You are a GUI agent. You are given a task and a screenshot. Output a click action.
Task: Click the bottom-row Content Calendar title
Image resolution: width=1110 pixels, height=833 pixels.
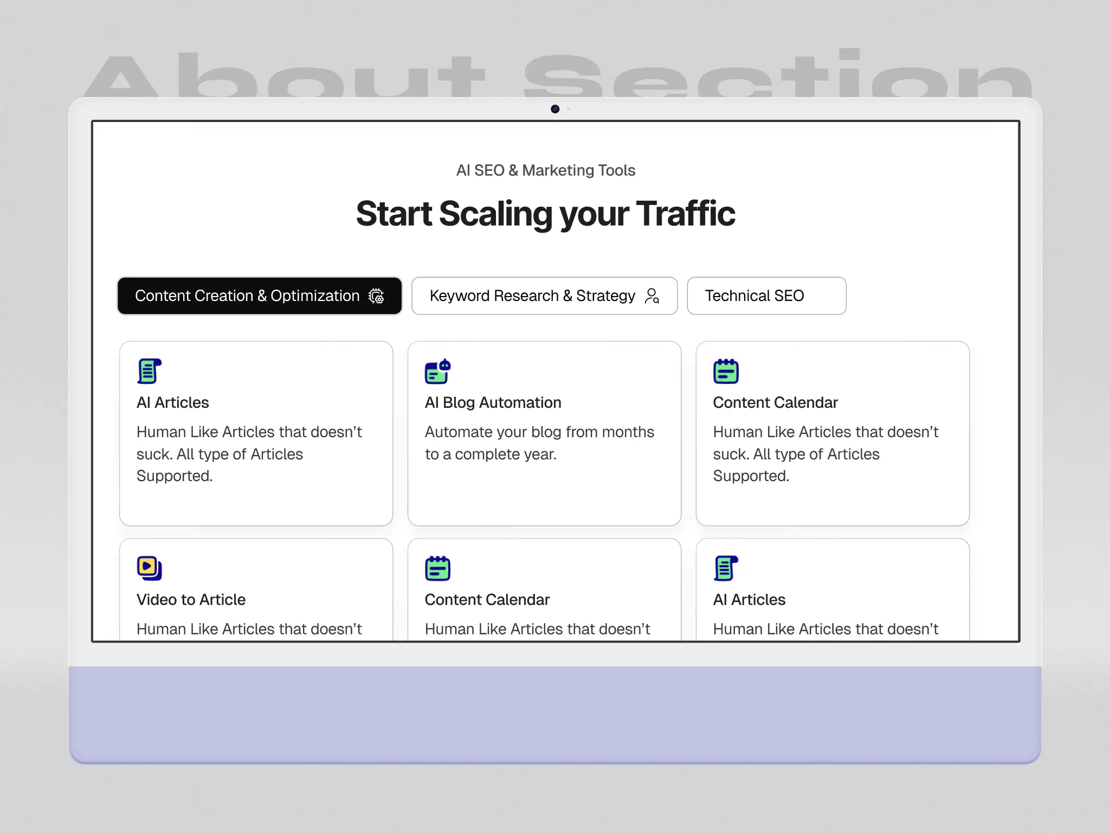pyautogui.click(x=487, y=599)
